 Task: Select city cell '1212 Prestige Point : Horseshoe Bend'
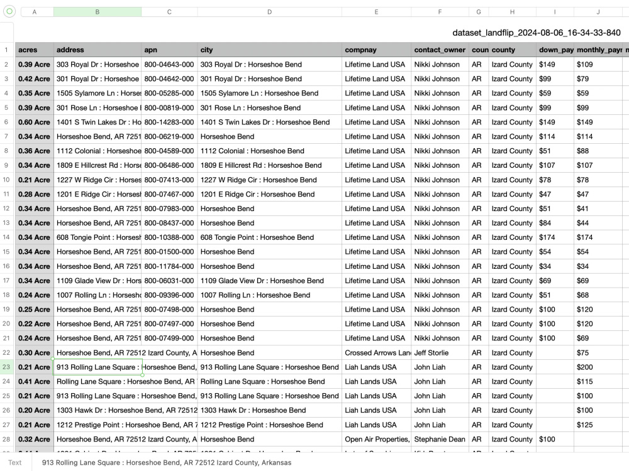pyautogui.click(x=270, y=425)
